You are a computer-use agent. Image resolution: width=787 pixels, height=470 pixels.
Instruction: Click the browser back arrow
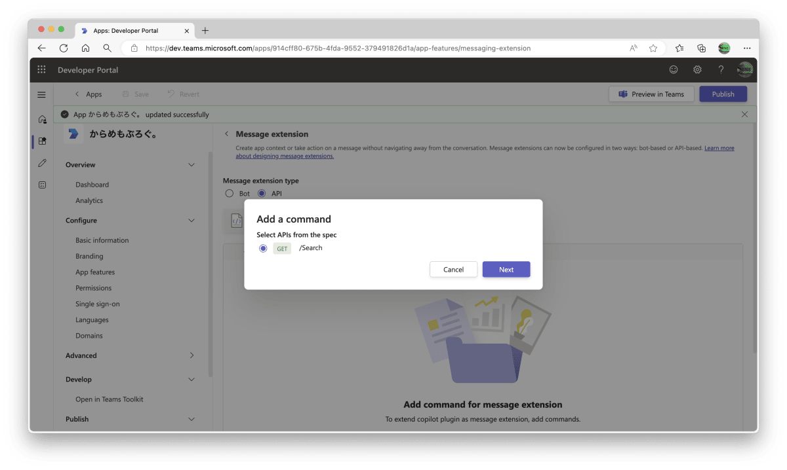click(42, 48)
